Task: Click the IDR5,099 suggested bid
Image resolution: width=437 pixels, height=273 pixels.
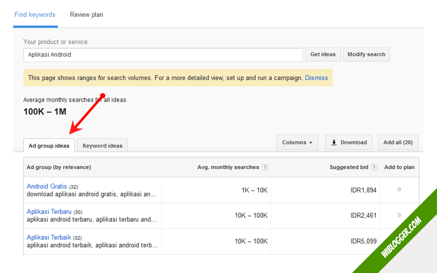Action: coord(364,241)
